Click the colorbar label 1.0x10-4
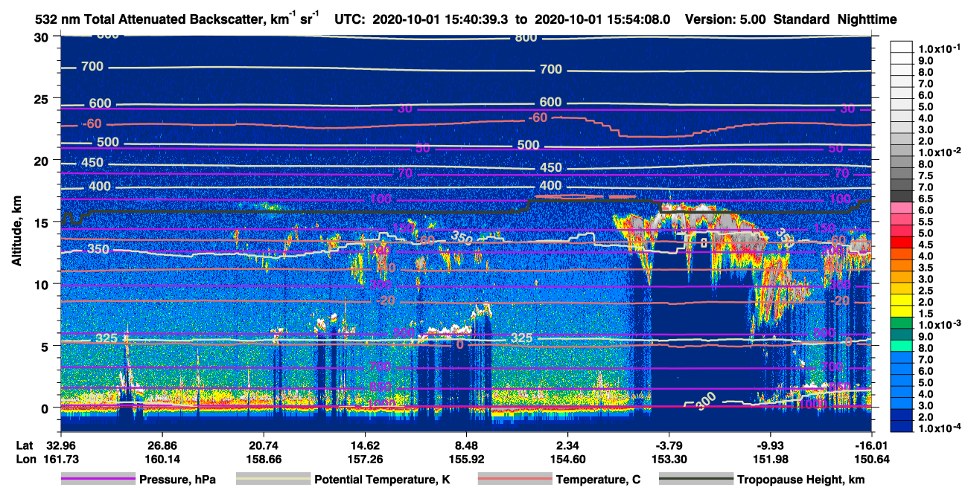The image size is (968, 496). (940, 428)
